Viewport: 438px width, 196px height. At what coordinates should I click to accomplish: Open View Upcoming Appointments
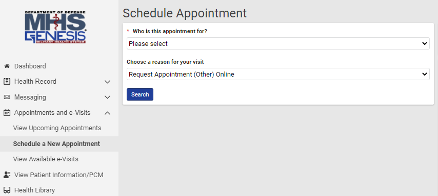tap(57, 128)
